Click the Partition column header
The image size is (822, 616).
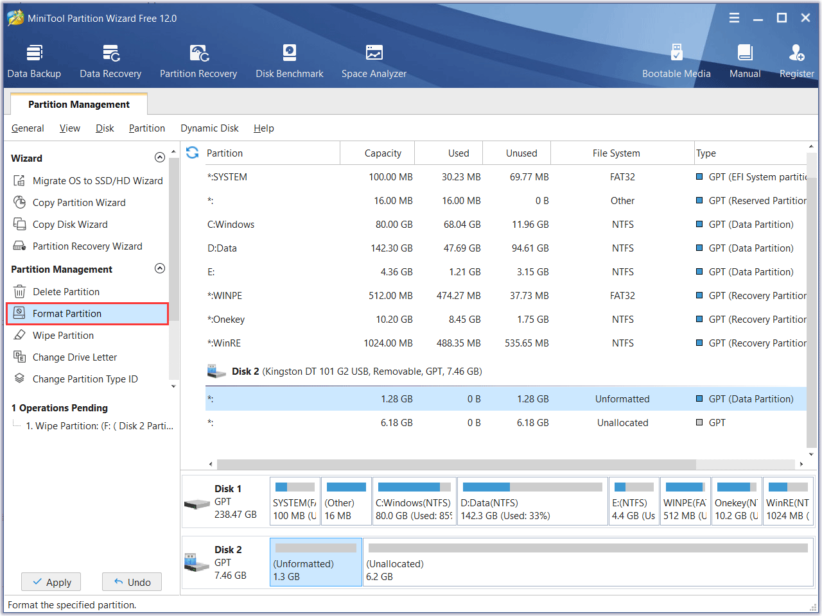(272, 153)
